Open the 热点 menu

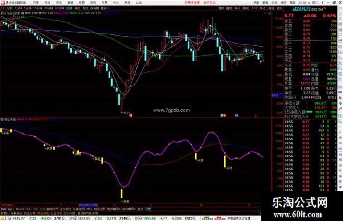[x=127, y=3]
